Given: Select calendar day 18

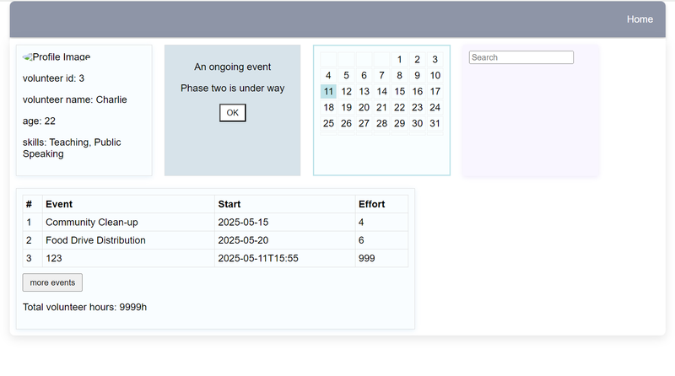Looking at the screenshot, I should pyautogui.click(x=328, y=107).
